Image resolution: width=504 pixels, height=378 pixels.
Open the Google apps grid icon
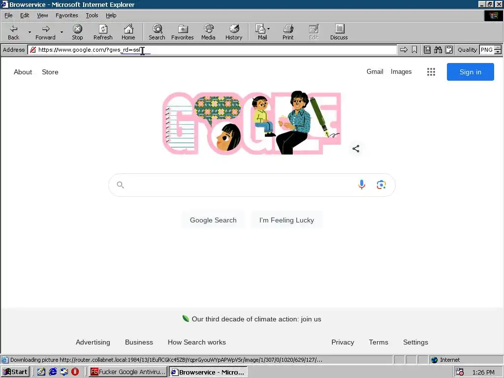[x=431, y=72]
